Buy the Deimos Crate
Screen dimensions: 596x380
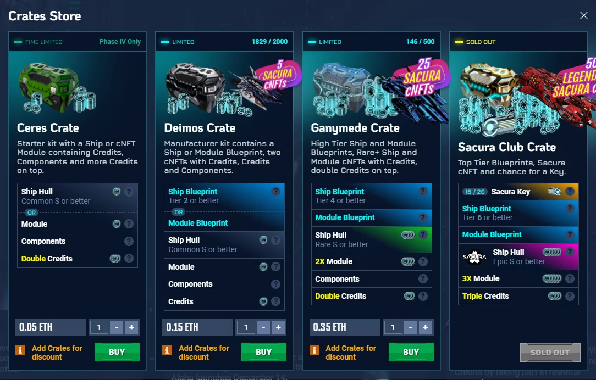click(264, 352)
